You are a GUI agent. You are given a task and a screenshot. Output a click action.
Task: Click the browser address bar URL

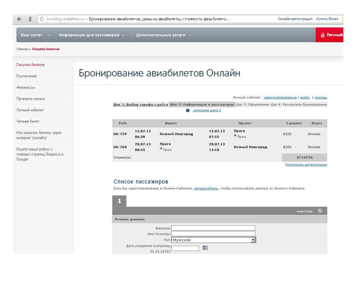(x=66, y=19)
